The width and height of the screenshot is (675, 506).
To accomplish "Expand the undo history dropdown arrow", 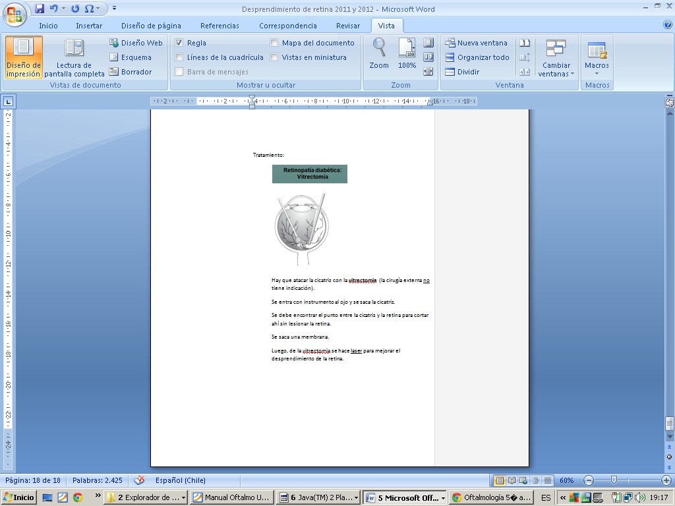I will [64, 9].
